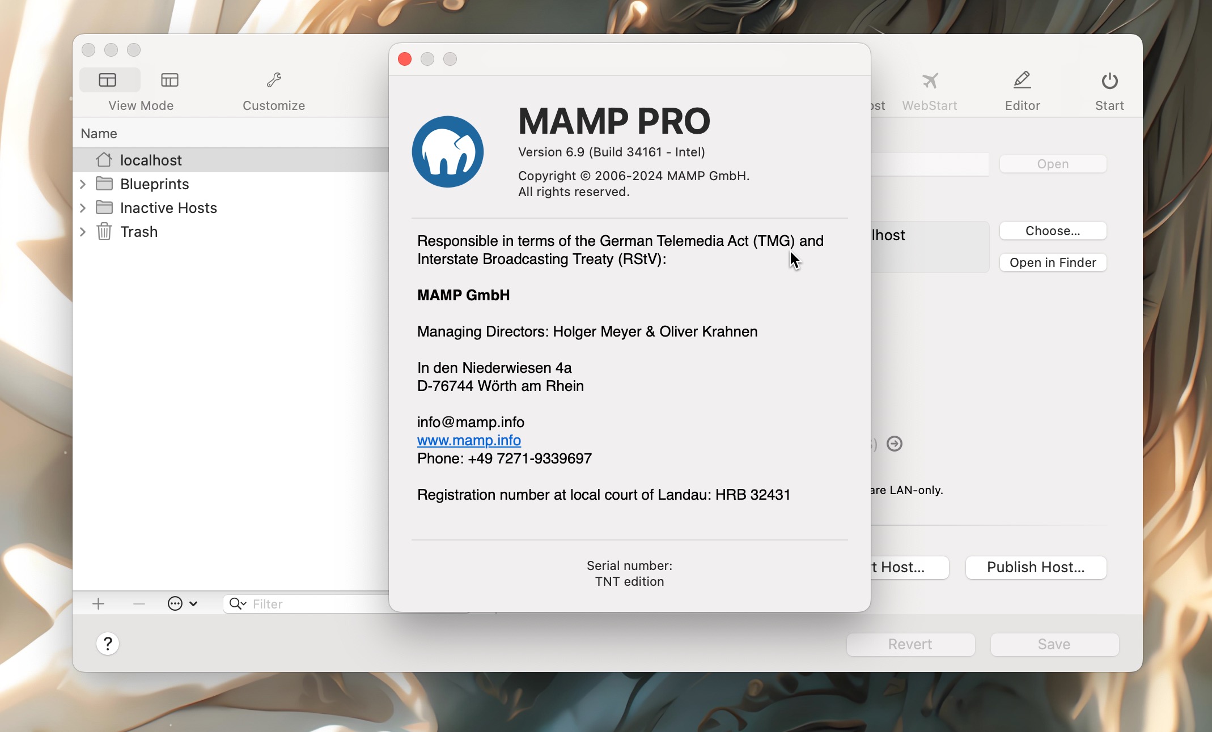Click the 'Inactive Hosts' label

coord(168,208)
